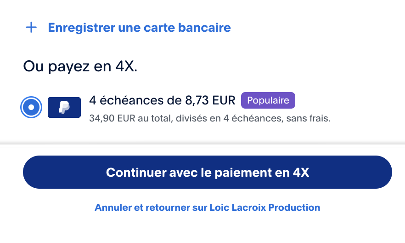Select the 4 échéances de 8,73 EUR label
The width and height of the screenshot is (405, 243).
coord(163,100)
